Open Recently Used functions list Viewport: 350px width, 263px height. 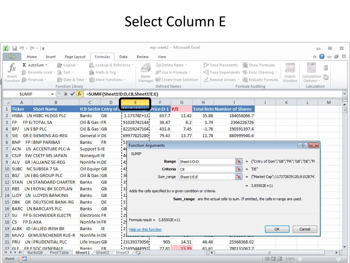click(x=38, y=73)
